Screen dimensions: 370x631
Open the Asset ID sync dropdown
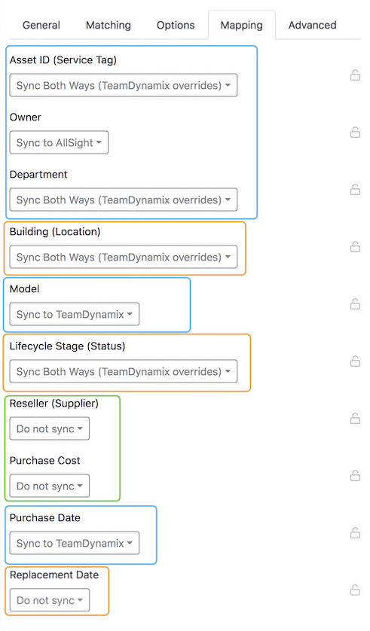pyautogui.click(x=124, y=85)
